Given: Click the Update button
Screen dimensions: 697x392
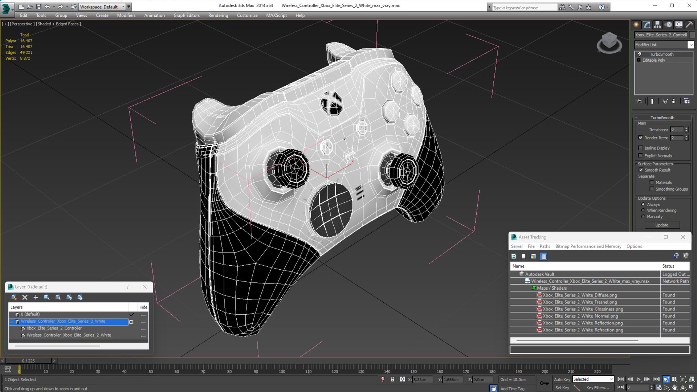Looking at the screenshot, I should [x=662, y=225].
